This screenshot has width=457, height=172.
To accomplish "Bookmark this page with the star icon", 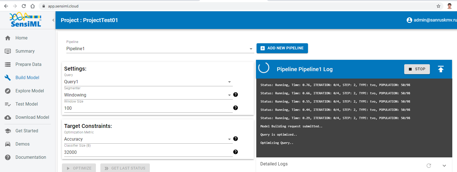I will pyautogui.click(x=438, y=6).
